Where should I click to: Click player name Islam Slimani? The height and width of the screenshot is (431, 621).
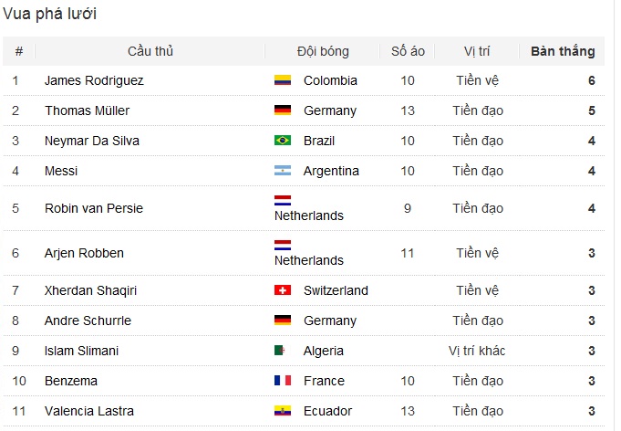point(81,351)
